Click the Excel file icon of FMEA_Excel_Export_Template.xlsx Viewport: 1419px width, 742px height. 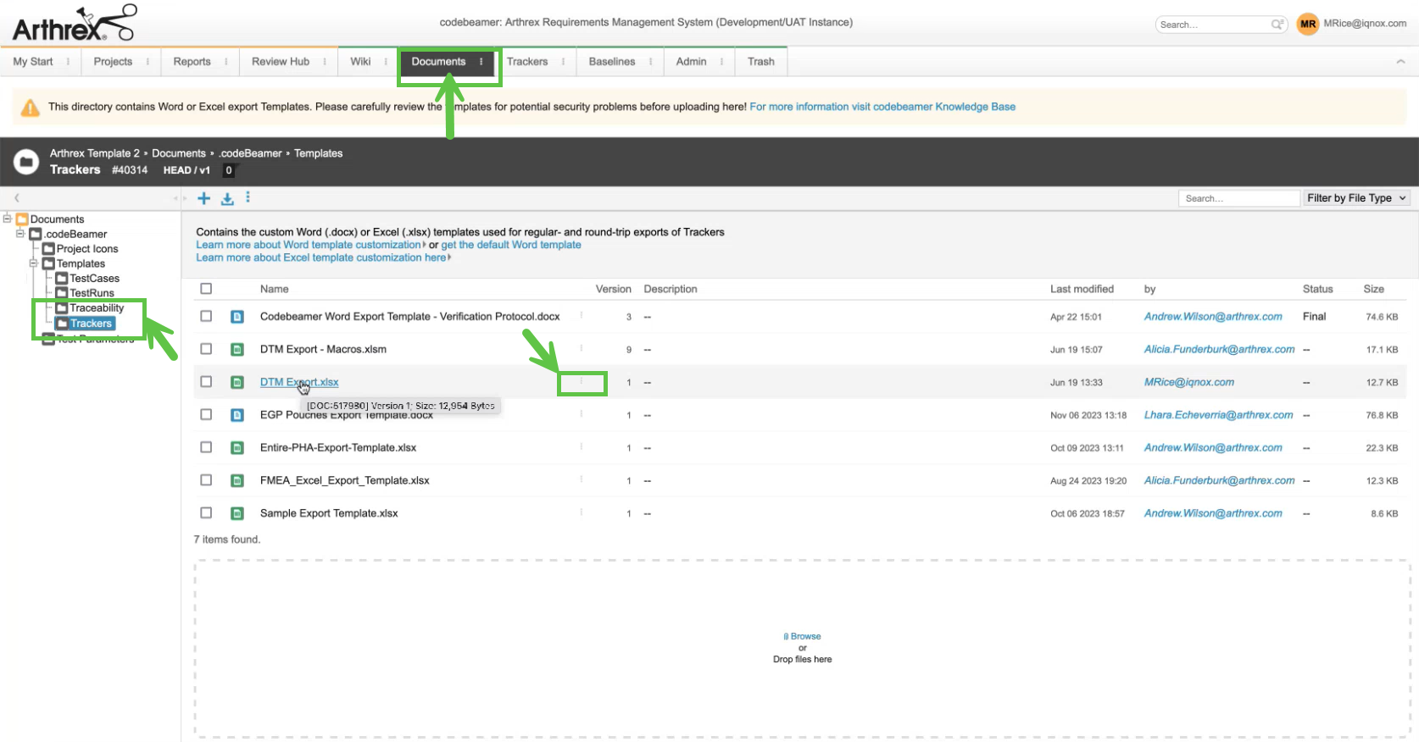(x=237, y=481)
